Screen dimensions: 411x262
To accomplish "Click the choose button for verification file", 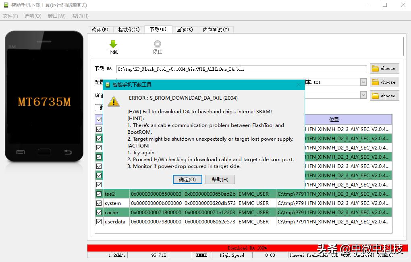I will (384, 96).
